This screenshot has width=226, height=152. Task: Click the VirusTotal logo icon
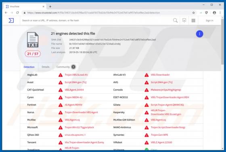click(11, 21)
